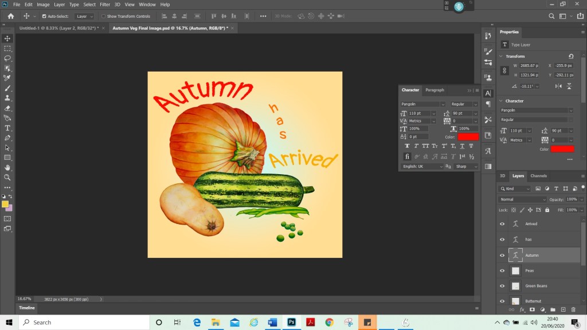Hide the Peas layer
This screenshot has height=330, width=587.
pos(502,270)
